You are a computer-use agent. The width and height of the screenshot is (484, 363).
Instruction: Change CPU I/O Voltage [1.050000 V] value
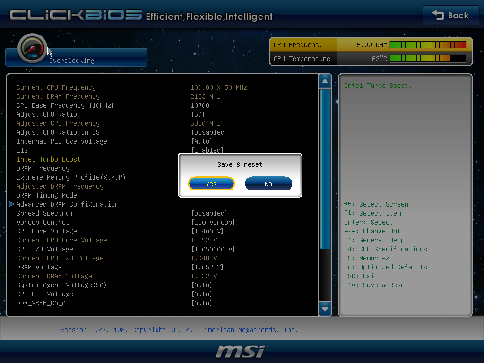pyautogui.click(x=213, y=249)
